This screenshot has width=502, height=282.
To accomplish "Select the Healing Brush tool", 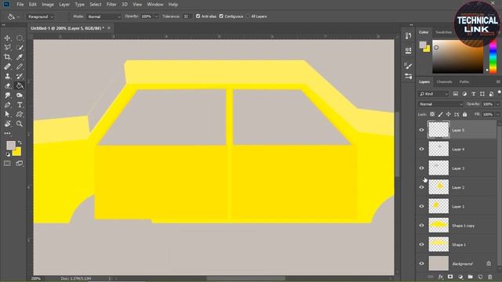I will (x=7, y=67).
